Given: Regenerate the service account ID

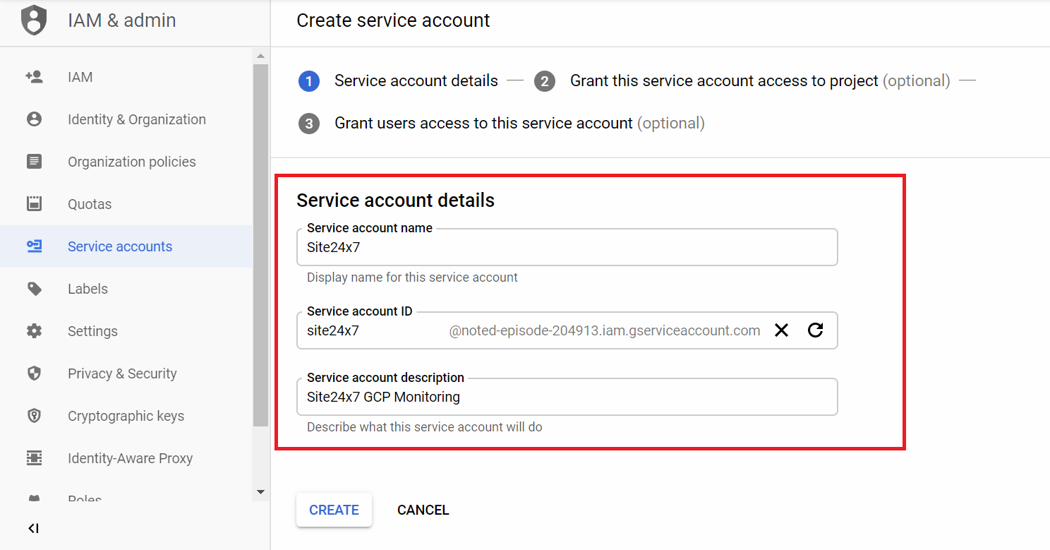Looking at the screenshot, I should pyautogui.click(x=816, y=330).
